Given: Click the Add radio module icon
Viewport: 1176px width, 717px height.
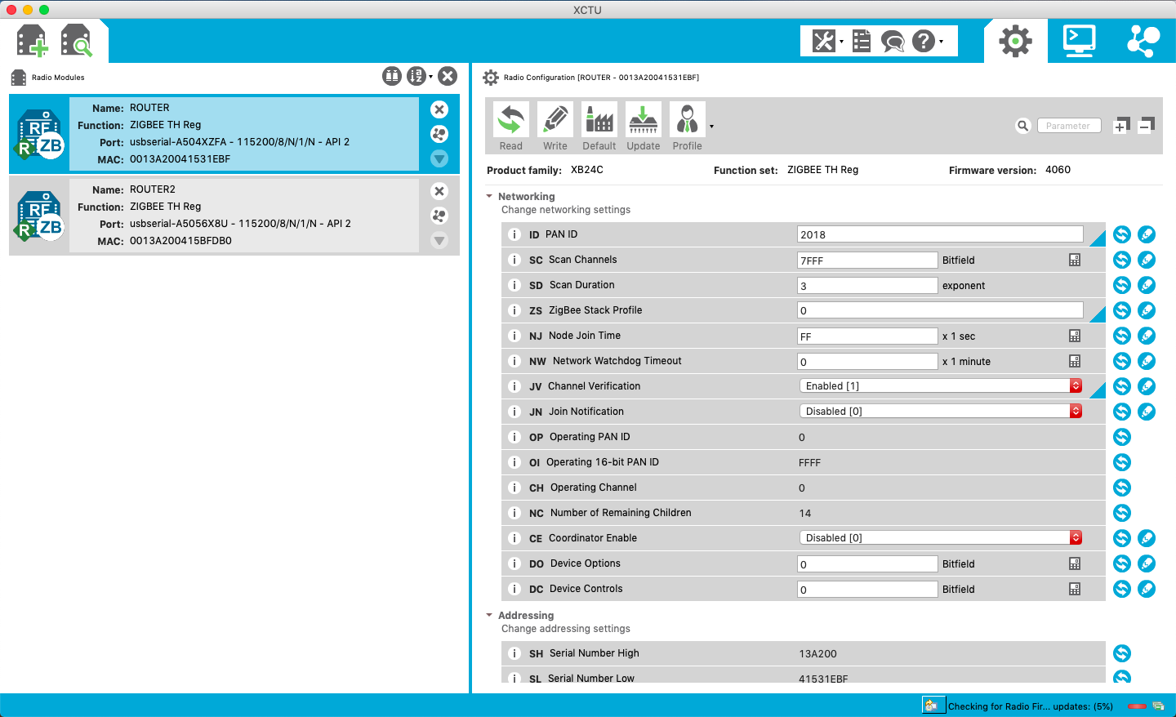Looking at the screenshot, I should click(x=32, y=41).
